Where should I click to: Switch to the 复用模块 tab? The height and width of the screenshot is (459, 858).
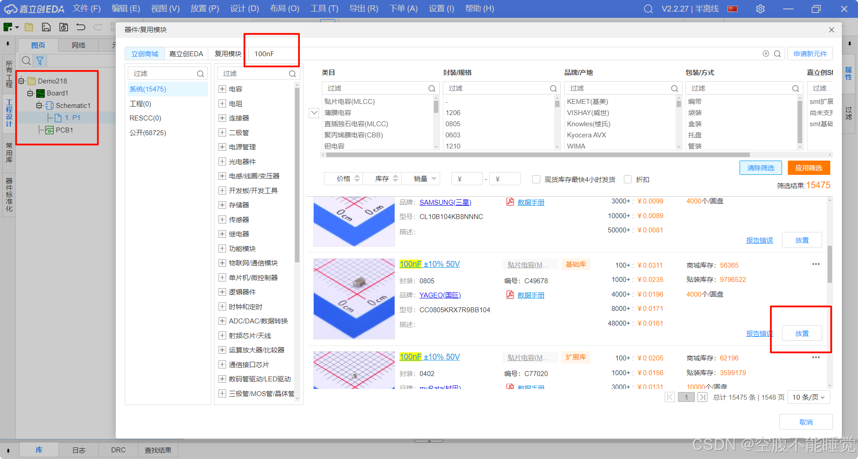[x=228, y=54]
